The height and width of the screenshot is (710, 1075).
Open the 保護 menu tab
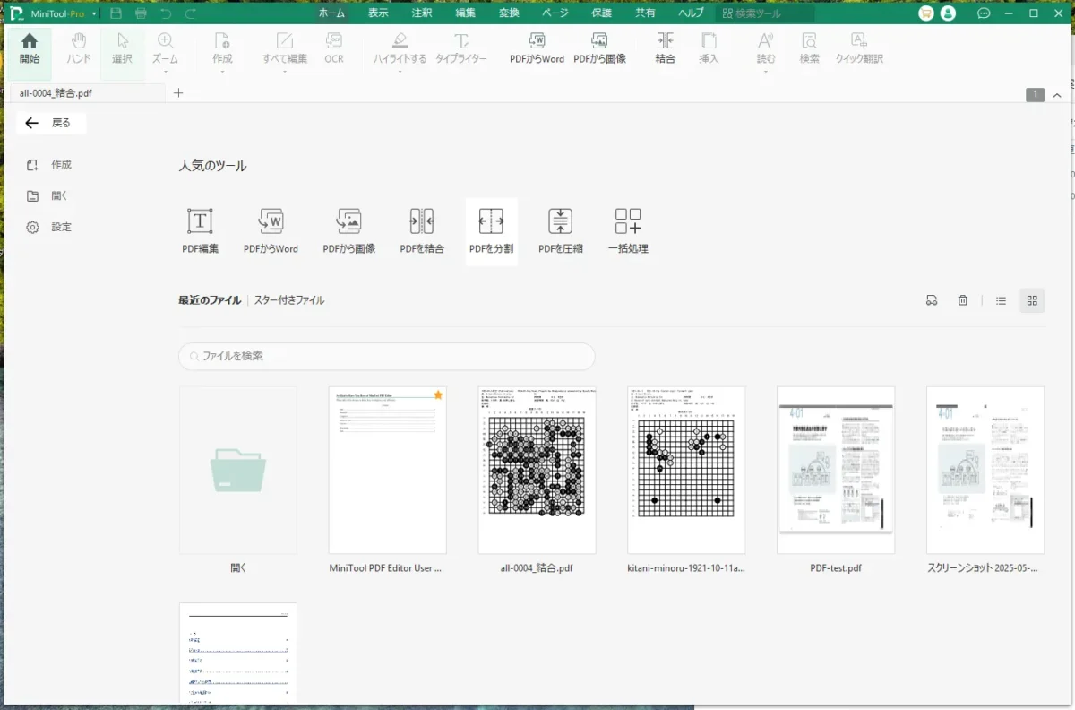[x=601, y=13]
